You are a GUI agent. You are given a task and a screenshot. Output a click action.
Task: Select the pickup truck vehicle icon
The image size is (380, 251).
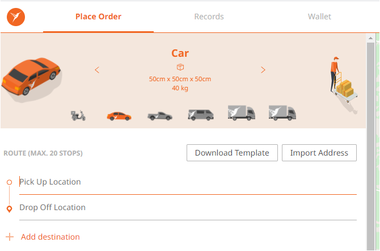point(160,116)
